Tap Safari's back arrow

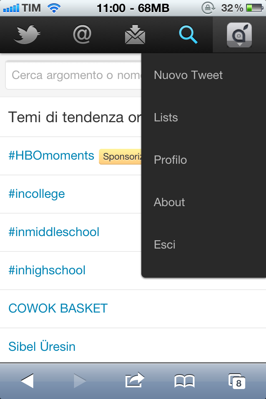(x=27, y=381)
